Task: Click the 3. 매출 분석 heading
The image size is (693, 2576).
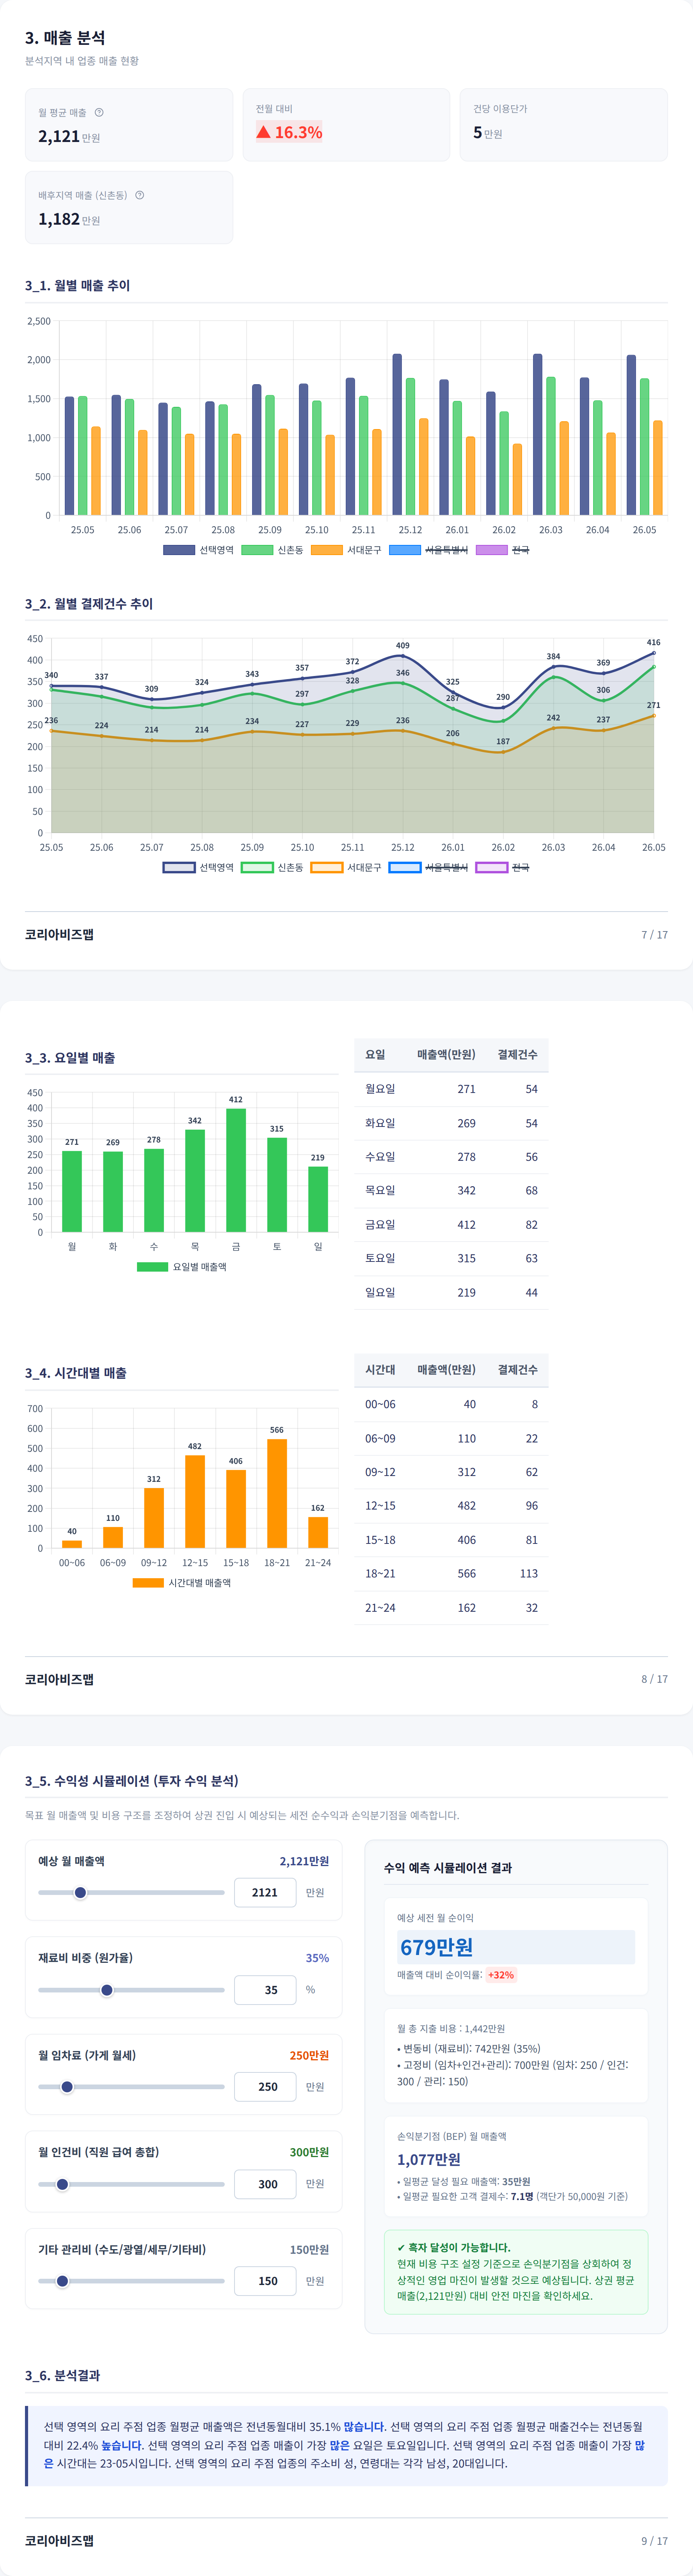Action: pyautogui.click(x=65, y=38)
